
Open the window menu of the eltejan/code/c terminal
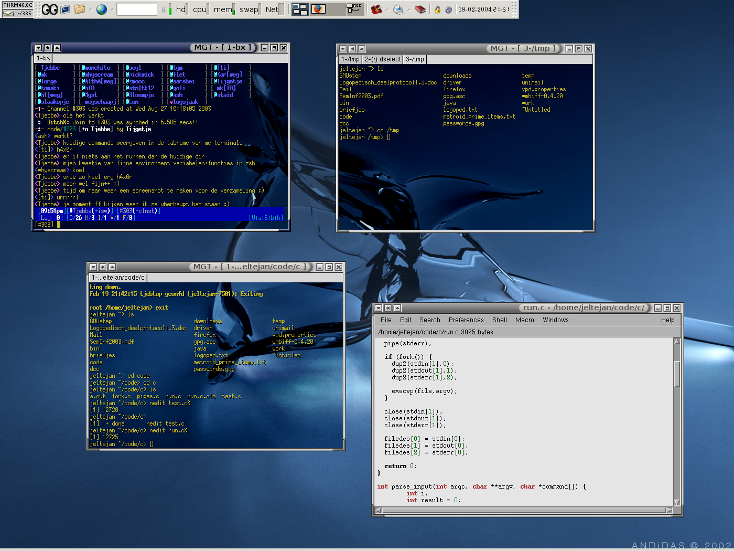(x=93, y=267)
